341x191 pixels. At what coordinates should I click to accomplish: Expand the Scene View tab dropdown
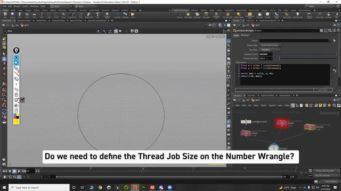pyautogui.click(x=14, y=21)
